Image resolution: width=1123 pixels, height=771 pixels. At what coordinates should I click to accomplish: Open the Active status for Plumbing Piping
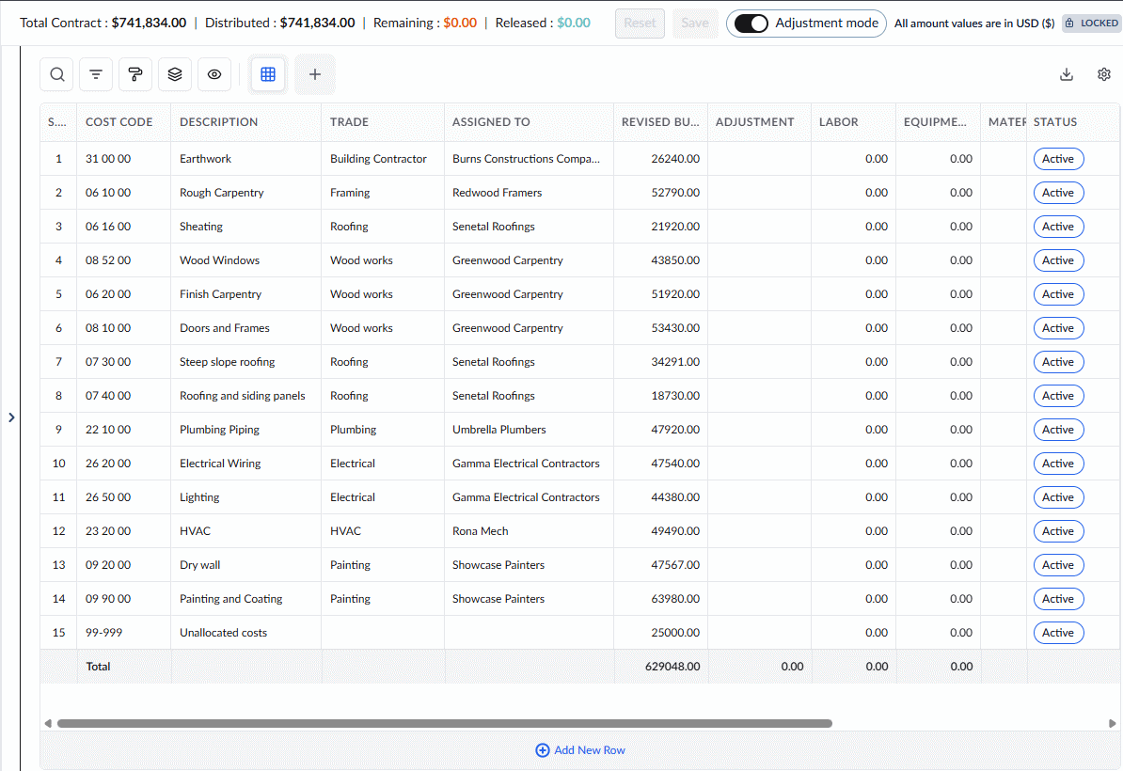click(x=1058, y=430)
